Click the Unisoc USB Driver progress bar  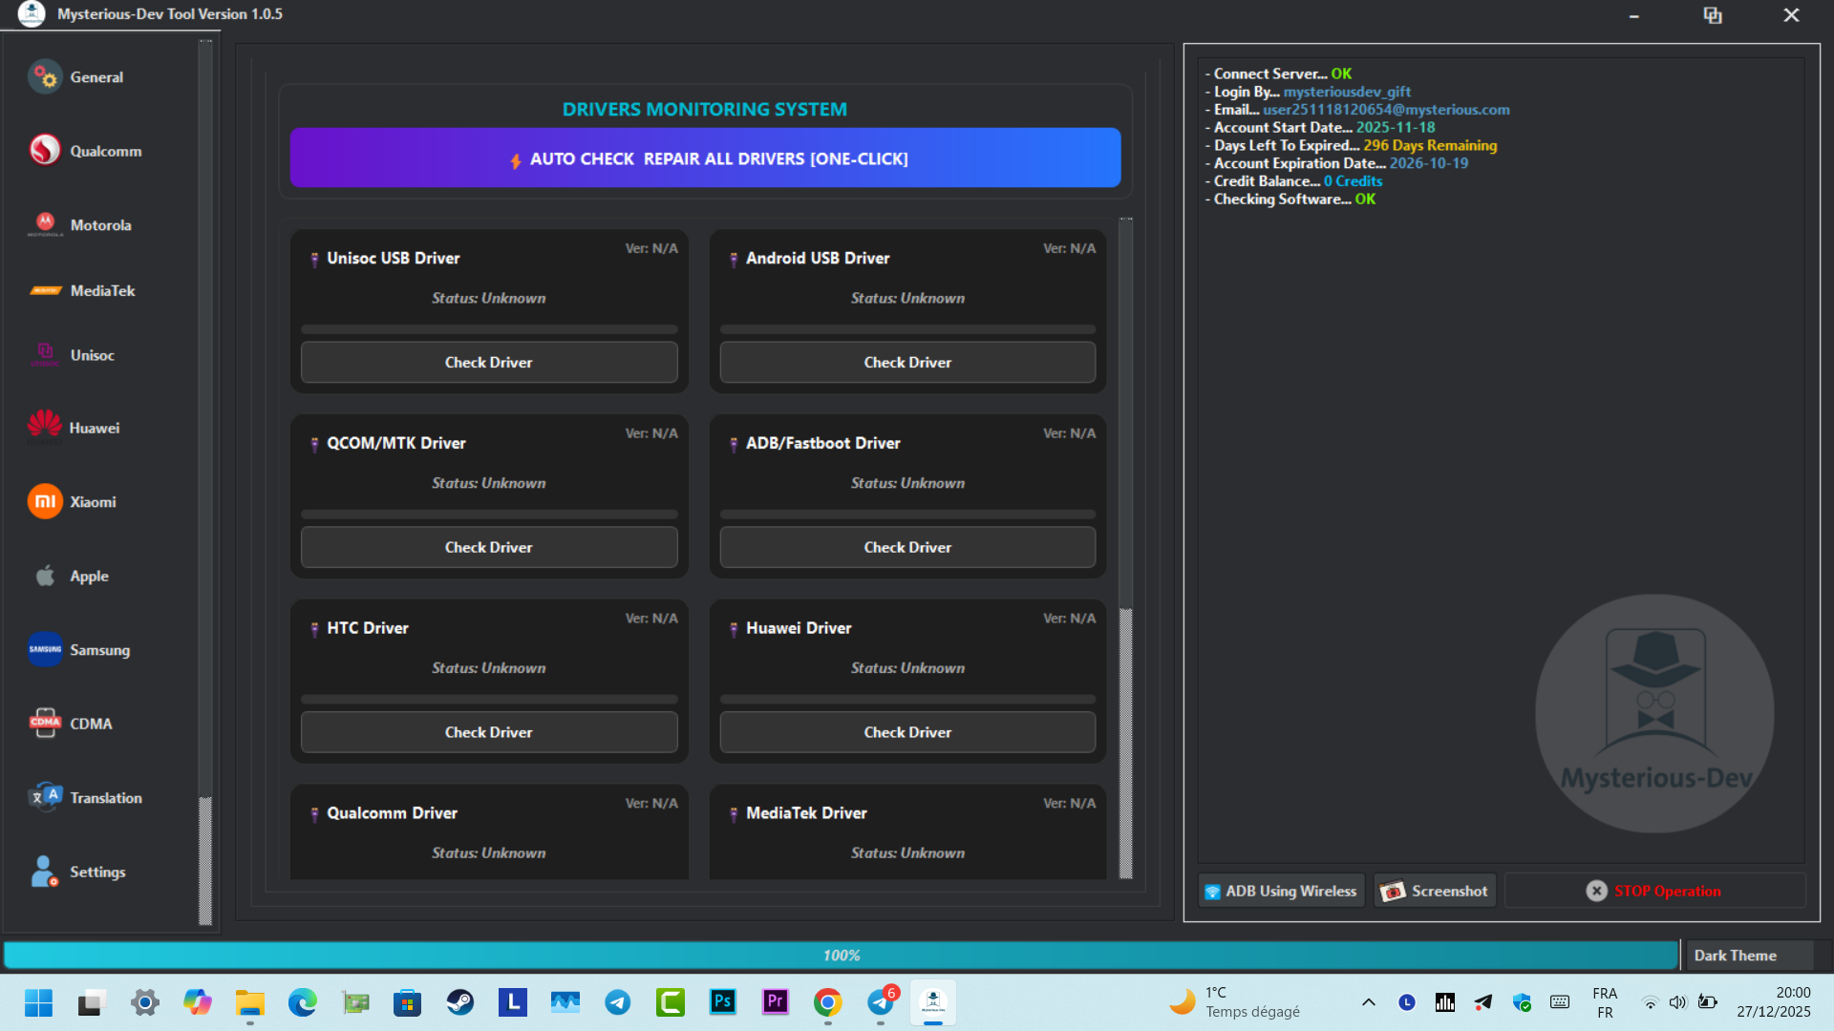click(489, 329)
